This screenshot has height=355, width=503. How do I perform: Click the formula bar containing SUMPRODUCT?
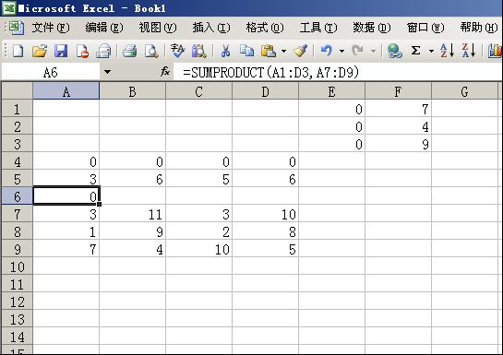point(338,72)
